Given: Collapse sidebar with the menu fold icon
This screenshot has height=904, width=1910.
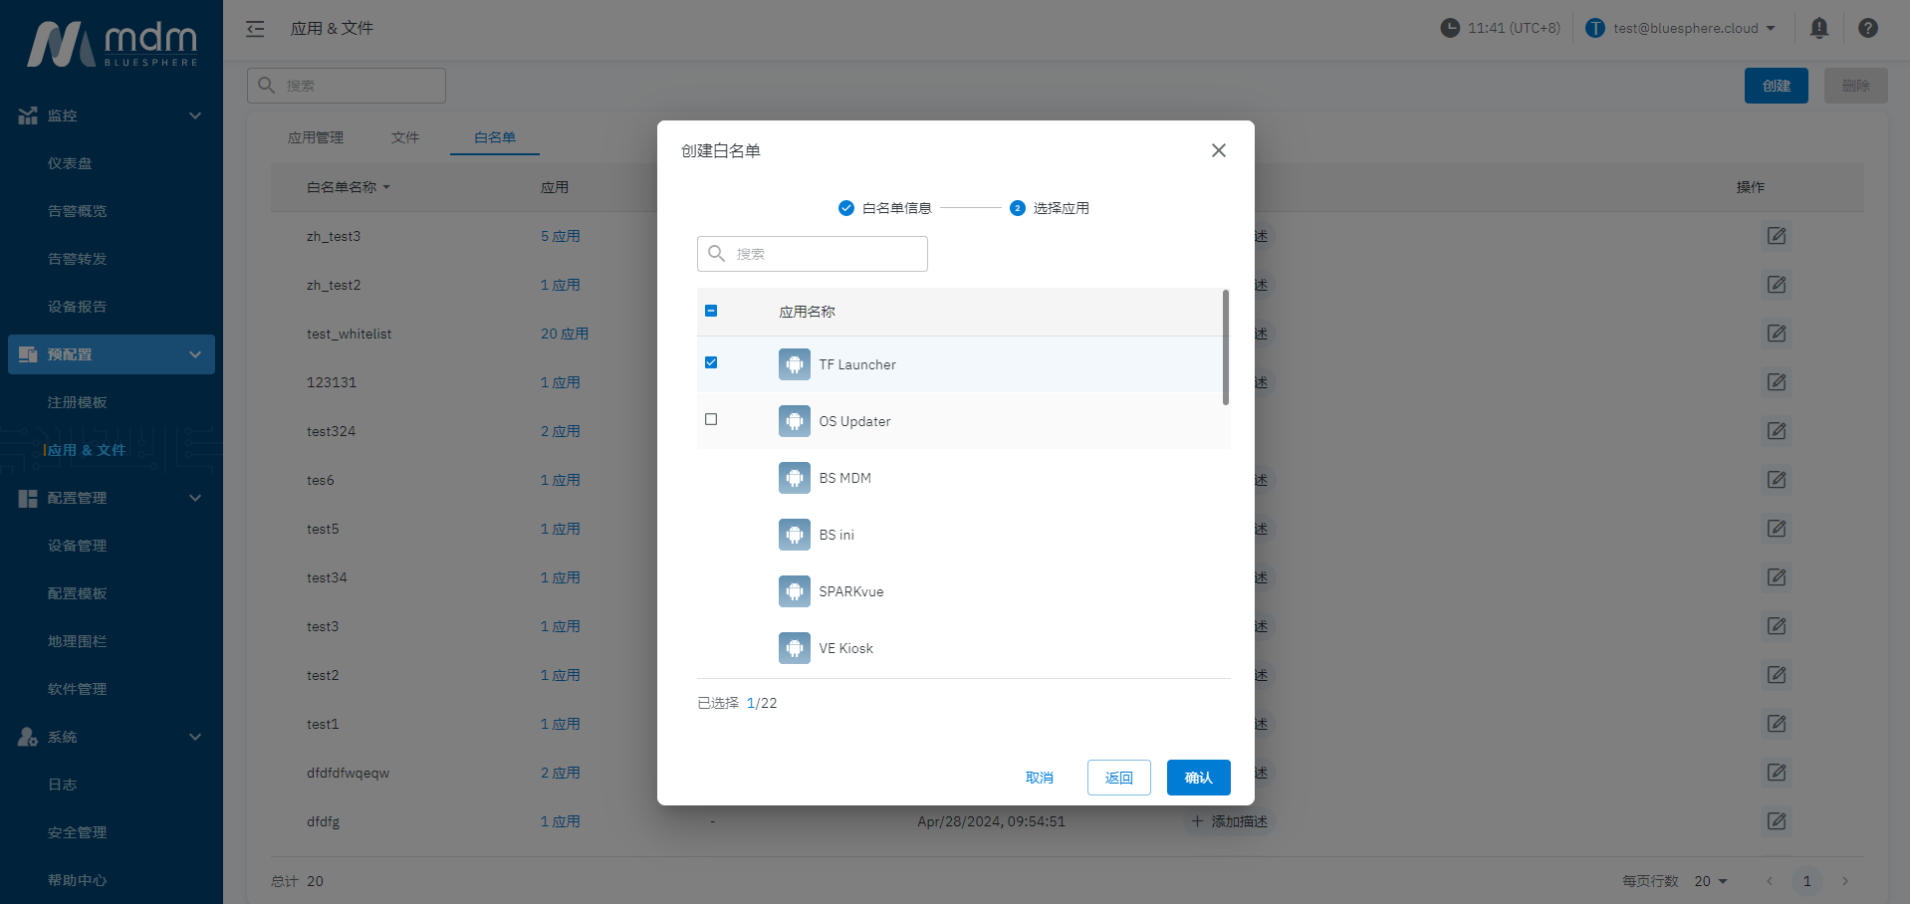Looking at the screenshot, I should point(255,29).
